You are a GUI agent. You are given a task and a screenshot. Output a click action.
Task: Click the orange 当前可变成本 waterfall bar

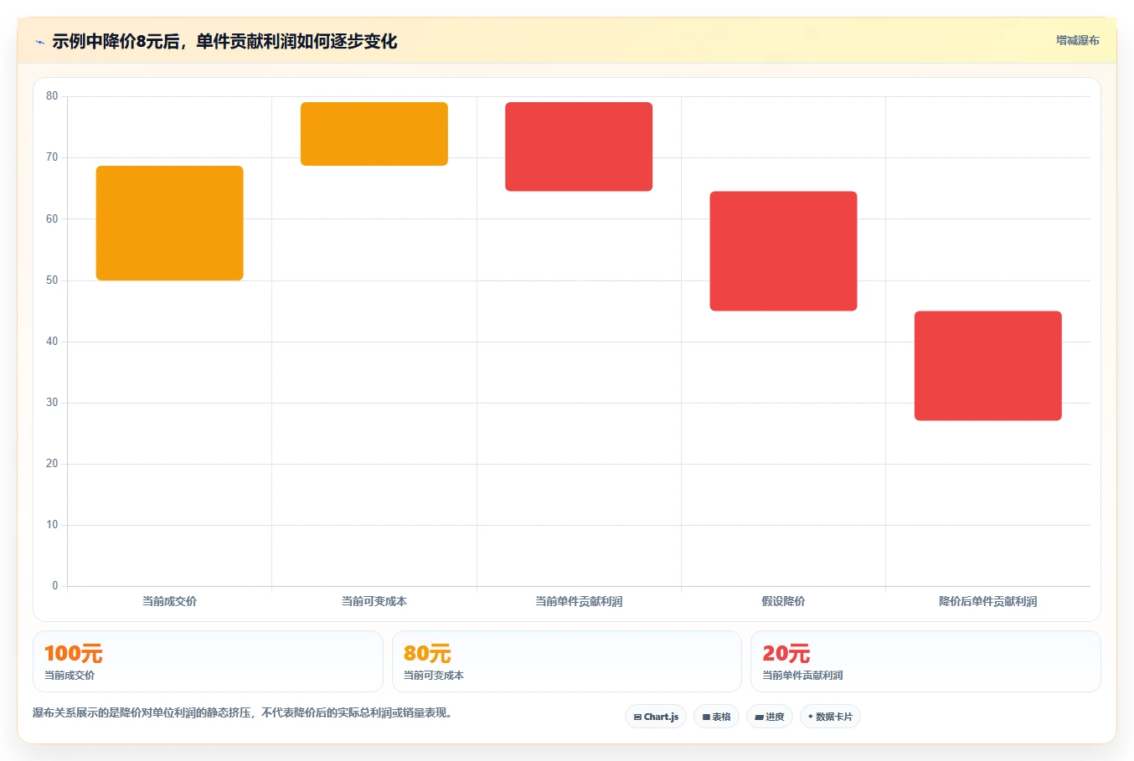click(374, 134)
